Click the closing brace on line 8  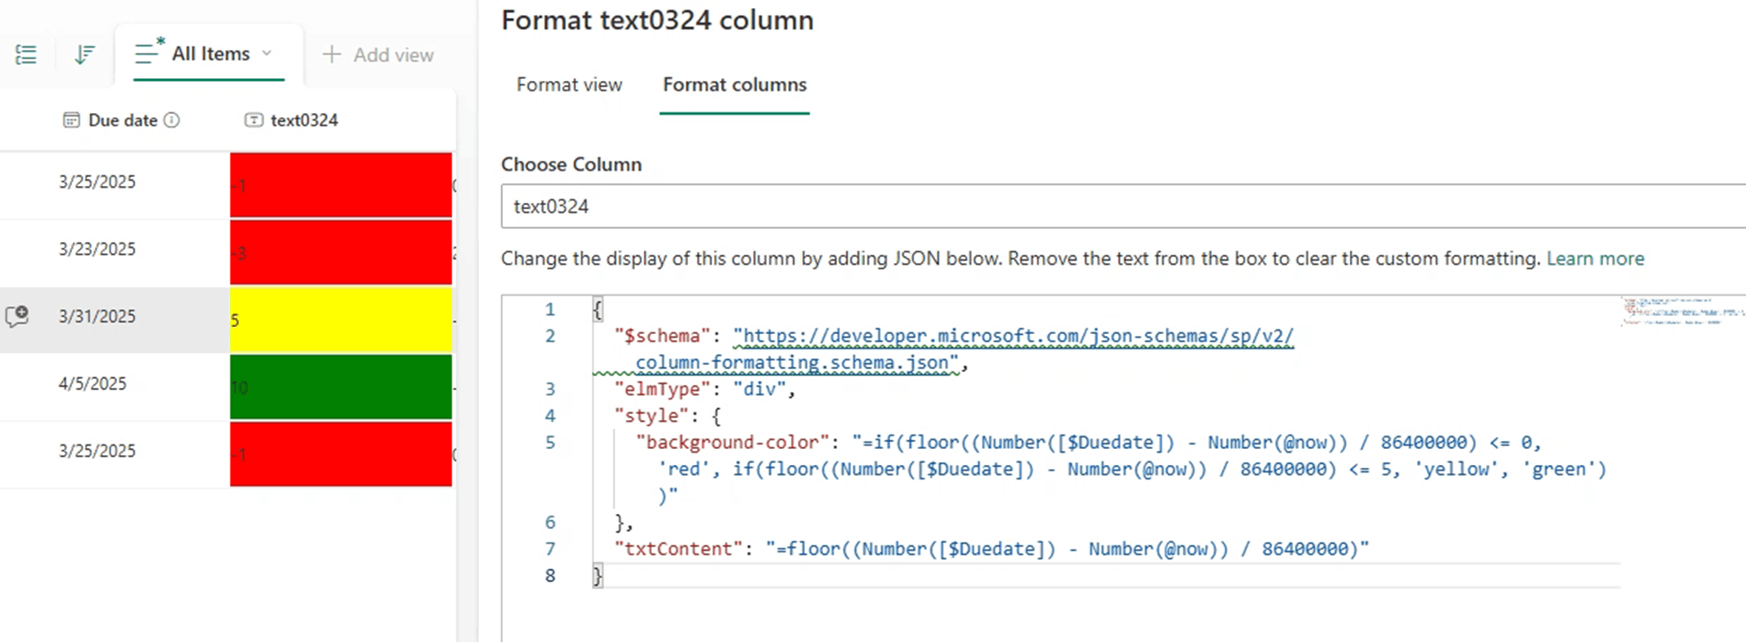[598, 576]
